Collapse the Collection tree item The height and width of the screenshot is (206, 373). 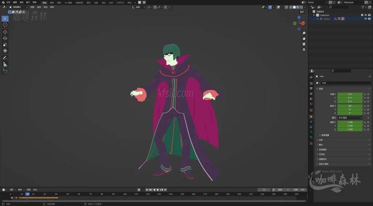click(314, 15)
